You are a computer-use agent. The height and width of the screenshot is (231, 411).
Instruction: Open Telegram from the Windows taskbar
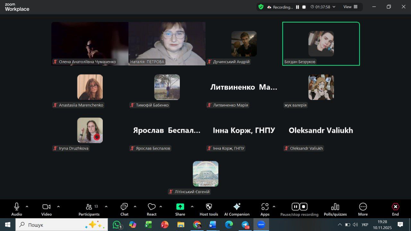(245, 225)
